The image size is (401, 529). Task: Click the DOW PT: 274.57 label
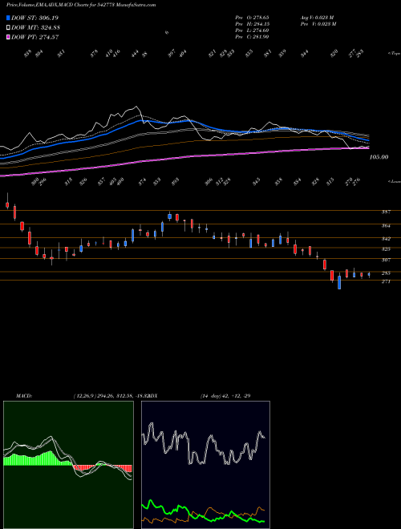pyautogui.click(x=35, y=37)
